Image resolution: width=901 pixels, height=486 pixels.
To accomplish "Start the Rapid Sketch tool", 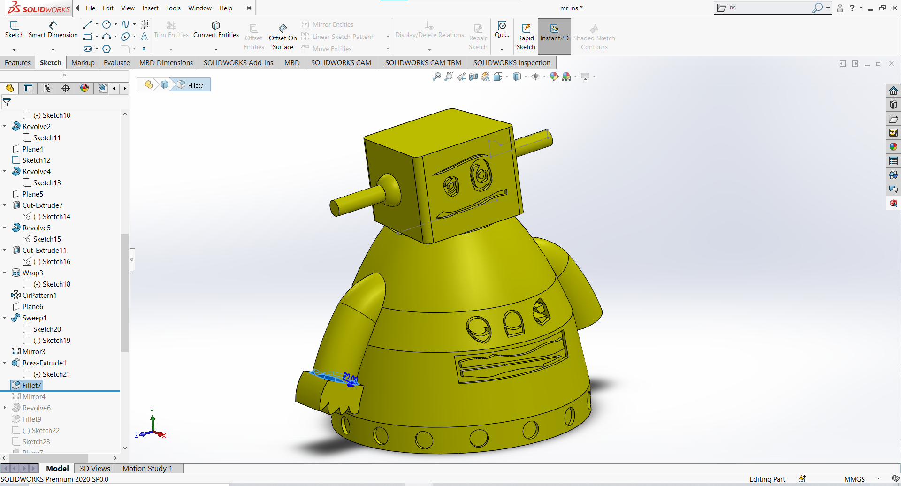I will 526,36.
